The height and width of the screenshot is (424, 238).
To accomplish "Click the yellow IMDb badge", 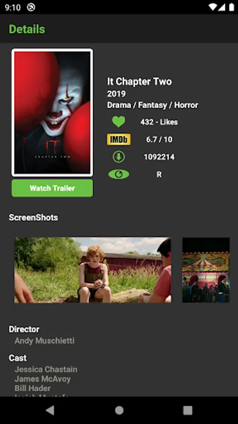I will point(119,139).
